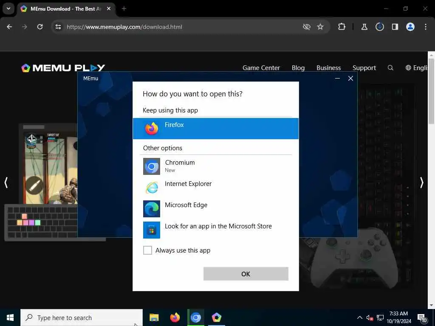Screen dimensions: 435x326
Task: Select the MEmu Download tab
Action: click(66, 8)
